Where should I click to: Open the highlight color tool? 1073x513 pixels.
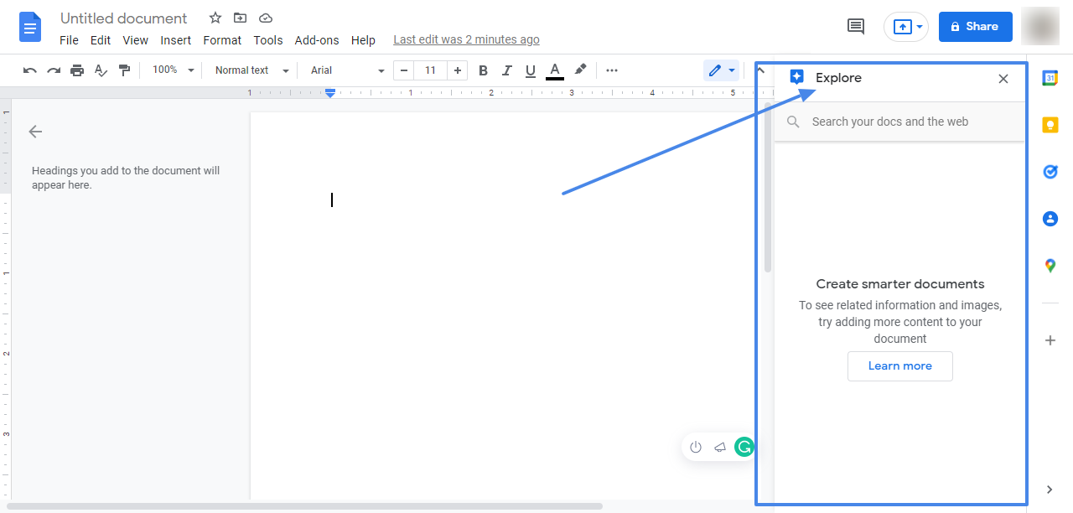click(x=580, y=70)
